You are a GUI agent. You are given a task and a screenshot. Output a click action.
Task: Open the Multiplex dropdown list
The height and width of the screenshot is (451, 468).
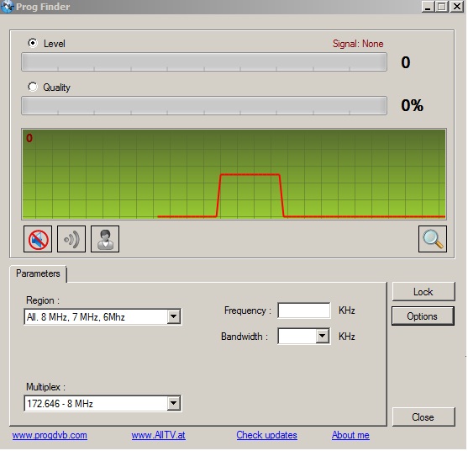coord(174,404)
